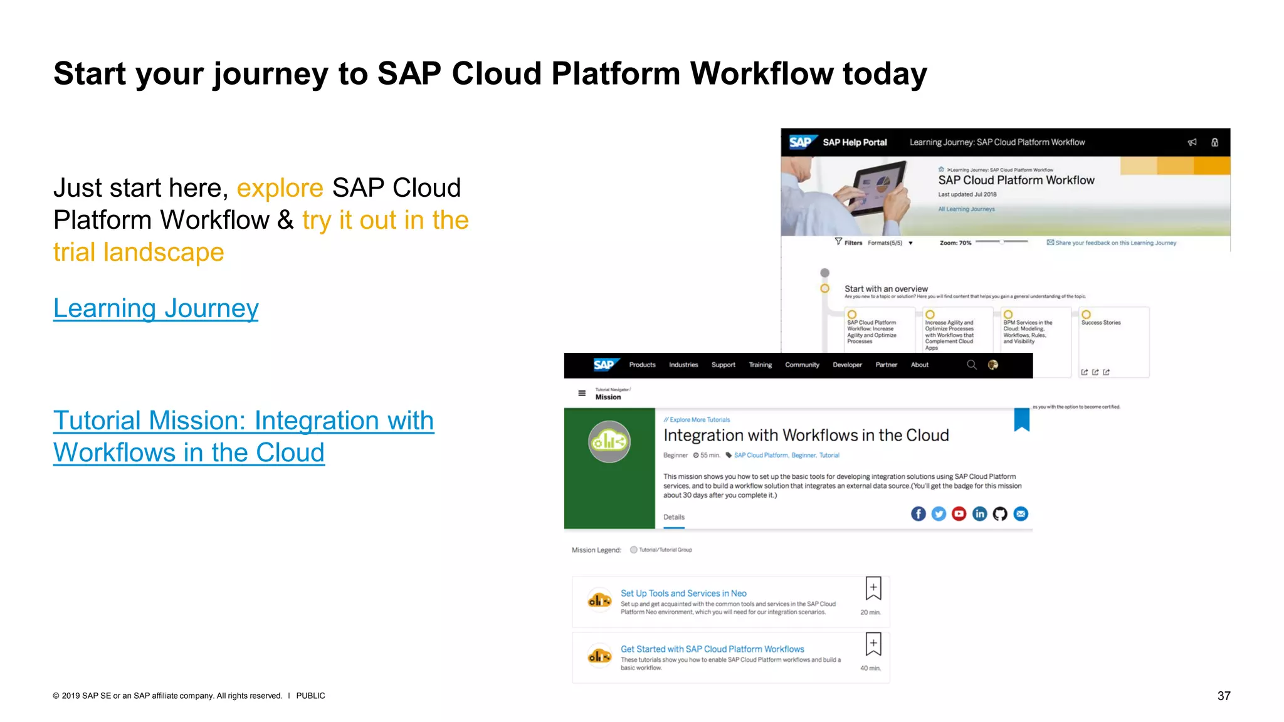The height and width of the screenshot is (722, 1284).
Task: Open the Partner menu
Action: click(x=887, y=365)
